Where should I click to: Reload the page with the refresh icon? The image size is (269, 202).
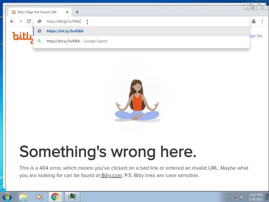[29, 21]
